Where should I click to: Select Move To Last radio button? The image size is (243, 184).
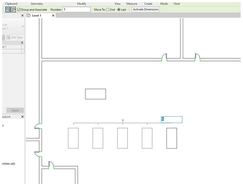(x=119, y=10)
